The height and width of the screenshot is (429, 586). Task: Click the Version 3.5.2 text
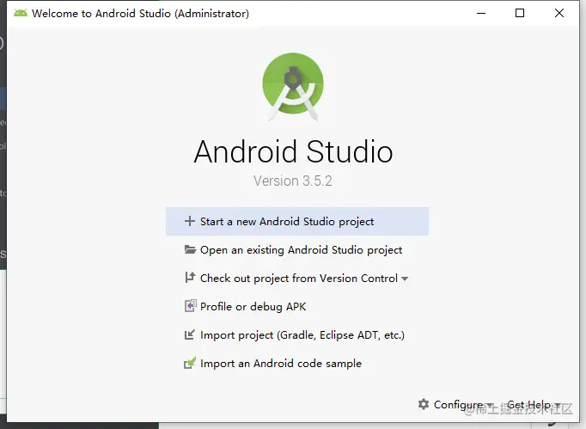point(293,181)
